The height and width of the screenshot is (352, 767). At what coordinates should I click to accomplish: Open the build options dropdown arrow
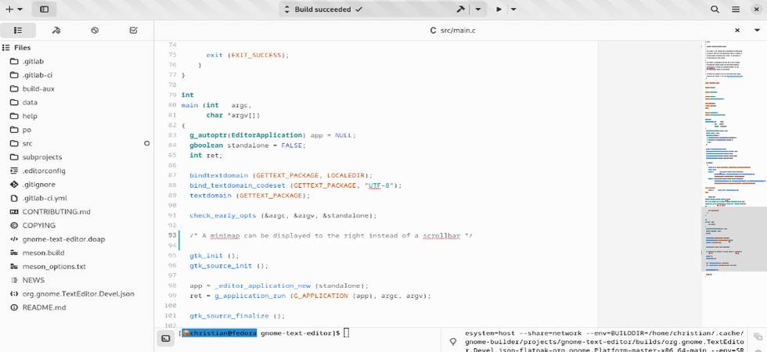click(478, 9)
